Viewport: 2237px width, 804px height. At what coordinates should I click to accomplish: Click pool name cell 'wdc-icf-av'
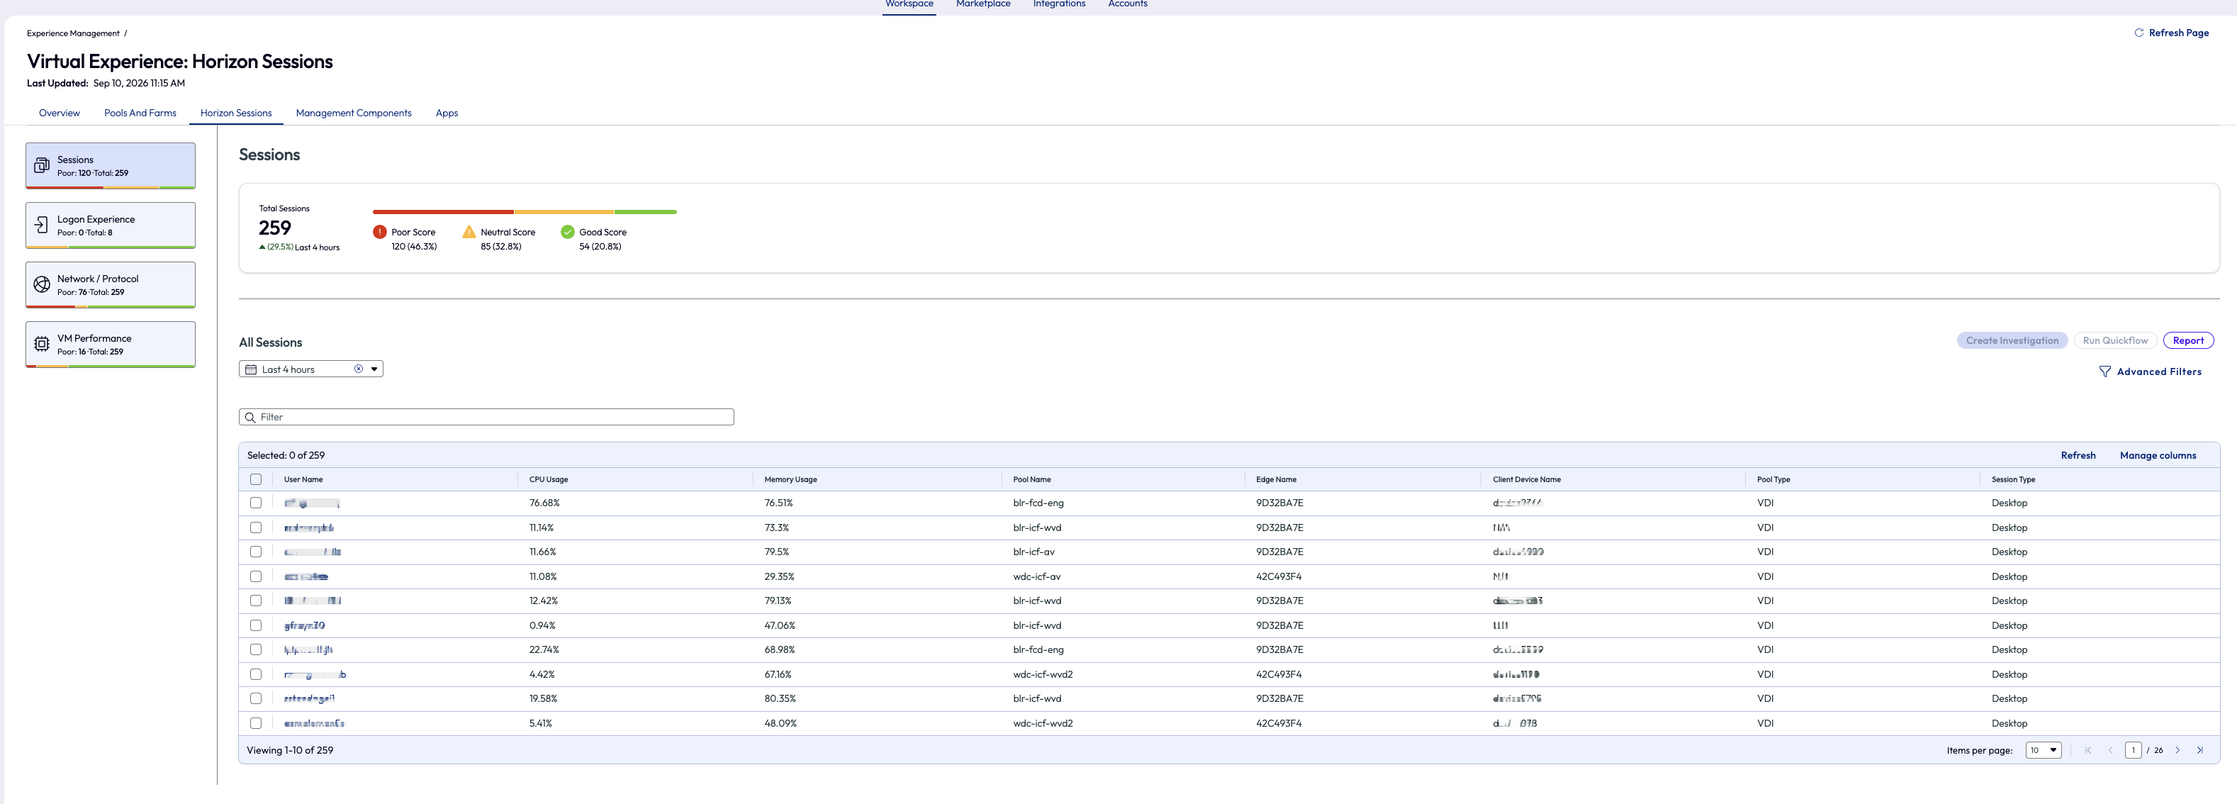(x=1036, y=576)
